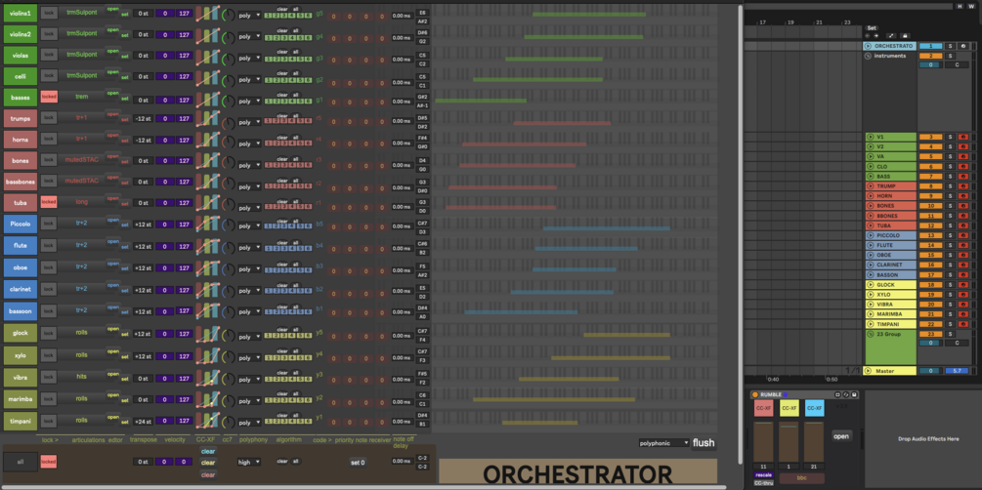Viewport: 982px width, 490px height.
Task: Select the violins1 instrument label
Action: tap(21, 13)
